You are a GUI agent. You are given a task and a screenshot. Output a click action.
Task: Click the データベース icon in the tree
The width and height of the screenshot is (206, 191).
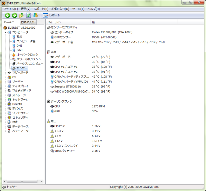(x=9, y=126)
